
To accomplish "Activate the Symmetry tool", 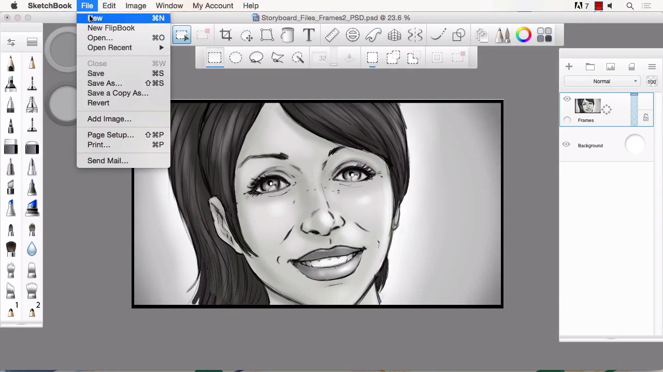I will point(415,35).
